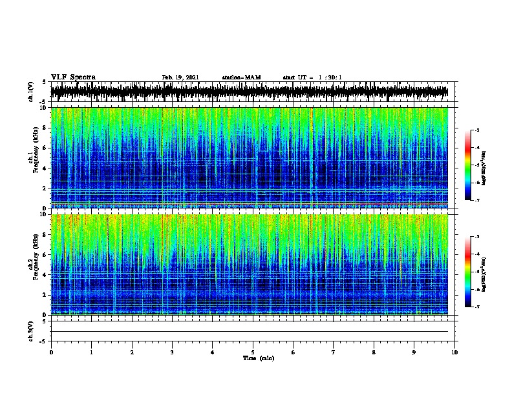
Task: Click the "-3" label on ch.1 colorbar
Action: (x=477, y=130)
